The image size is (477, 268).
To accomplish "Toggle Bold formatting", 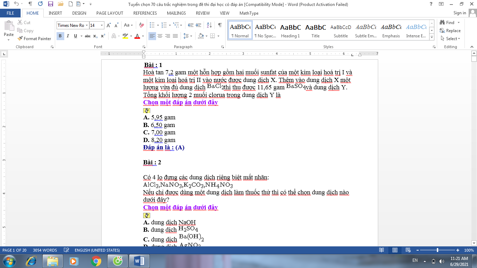I will [60, 36].
